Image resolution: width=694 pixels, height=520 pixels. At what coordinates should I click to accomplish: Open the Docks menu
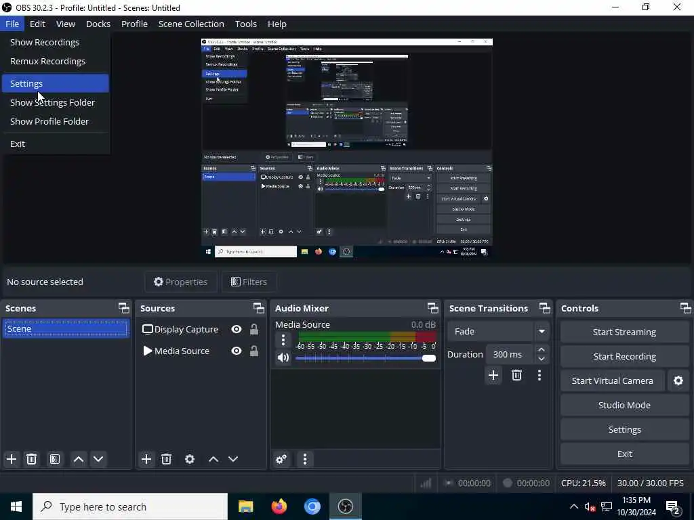98,24
